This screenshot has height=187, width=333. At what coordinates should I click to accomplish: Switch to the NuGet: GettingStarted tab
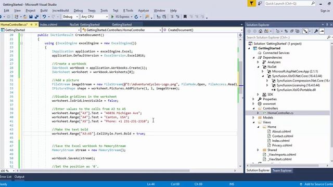click(84, 24)
